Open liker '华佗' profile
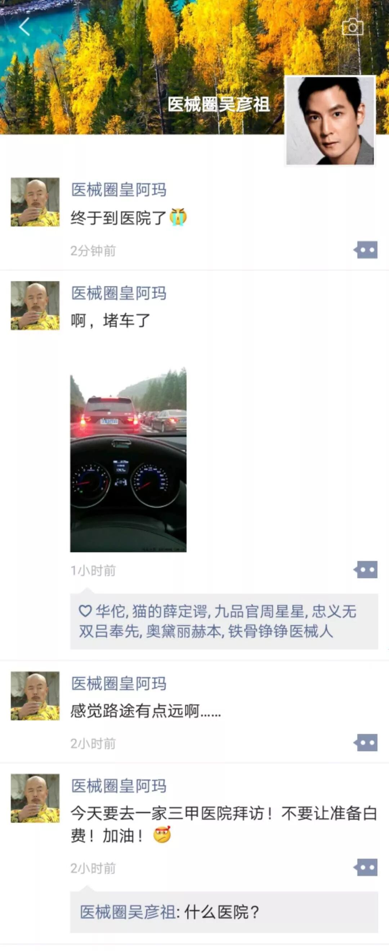The width and height of the screenshot is (389, 951). pyautogui.click(x=110, y=612)
